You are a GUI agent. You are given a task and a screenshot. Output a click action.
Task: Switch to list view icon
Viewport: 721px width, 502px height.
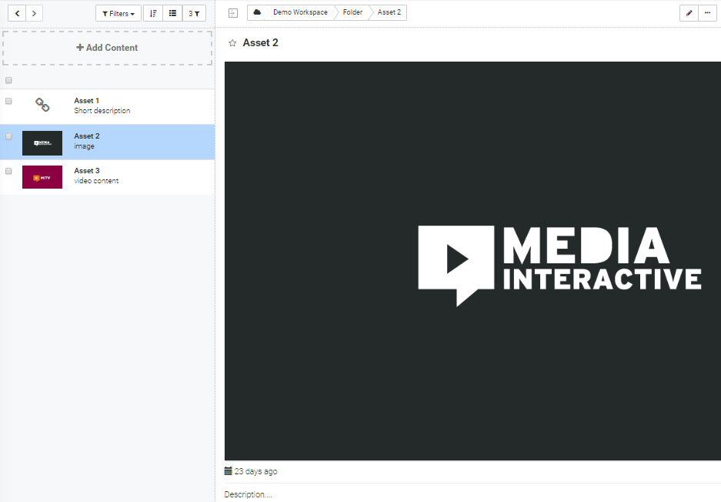pyautogui.click(x=172, y=13)
